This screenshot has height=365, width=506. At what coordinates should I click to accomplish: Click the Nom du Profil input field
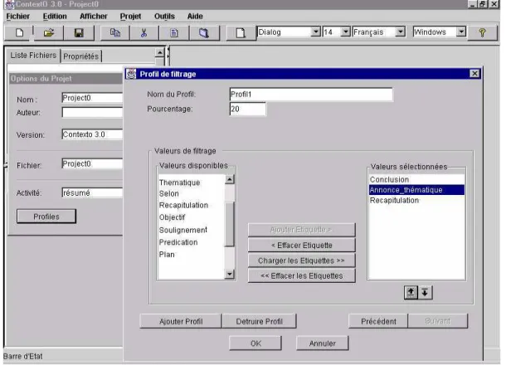(311, 95)
